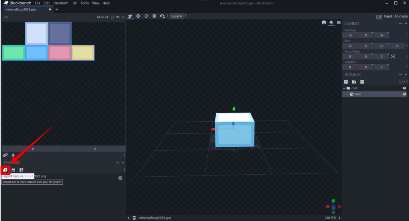Viewport: 409px width, 221px height.
Task: Switch to the Paint mode tab
Action: [388, 16]
